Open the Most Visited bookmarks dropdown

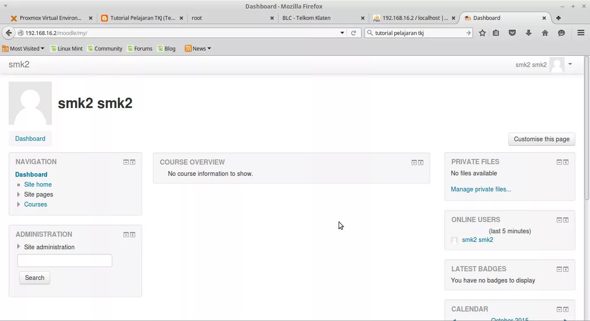[23, 49]
